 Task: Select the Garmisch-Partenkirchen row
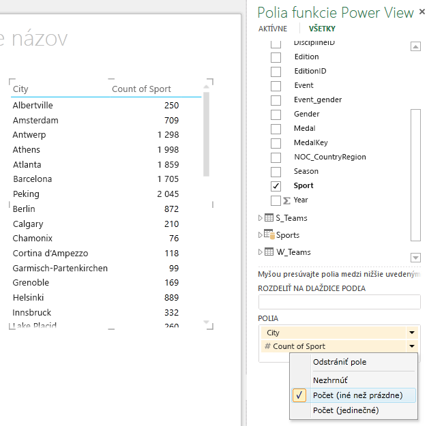pos(95,269)
